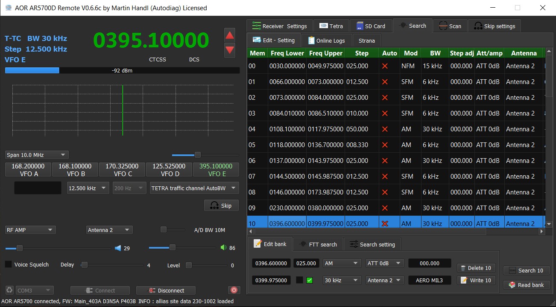Click the scan icon on Search 10
556x307 pixels.
[512, 270]
